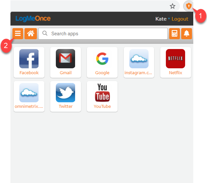Viewport: 207px width, 183px height.
Task: Show notifications with bell icon
Action: click(x=186, y=34)
